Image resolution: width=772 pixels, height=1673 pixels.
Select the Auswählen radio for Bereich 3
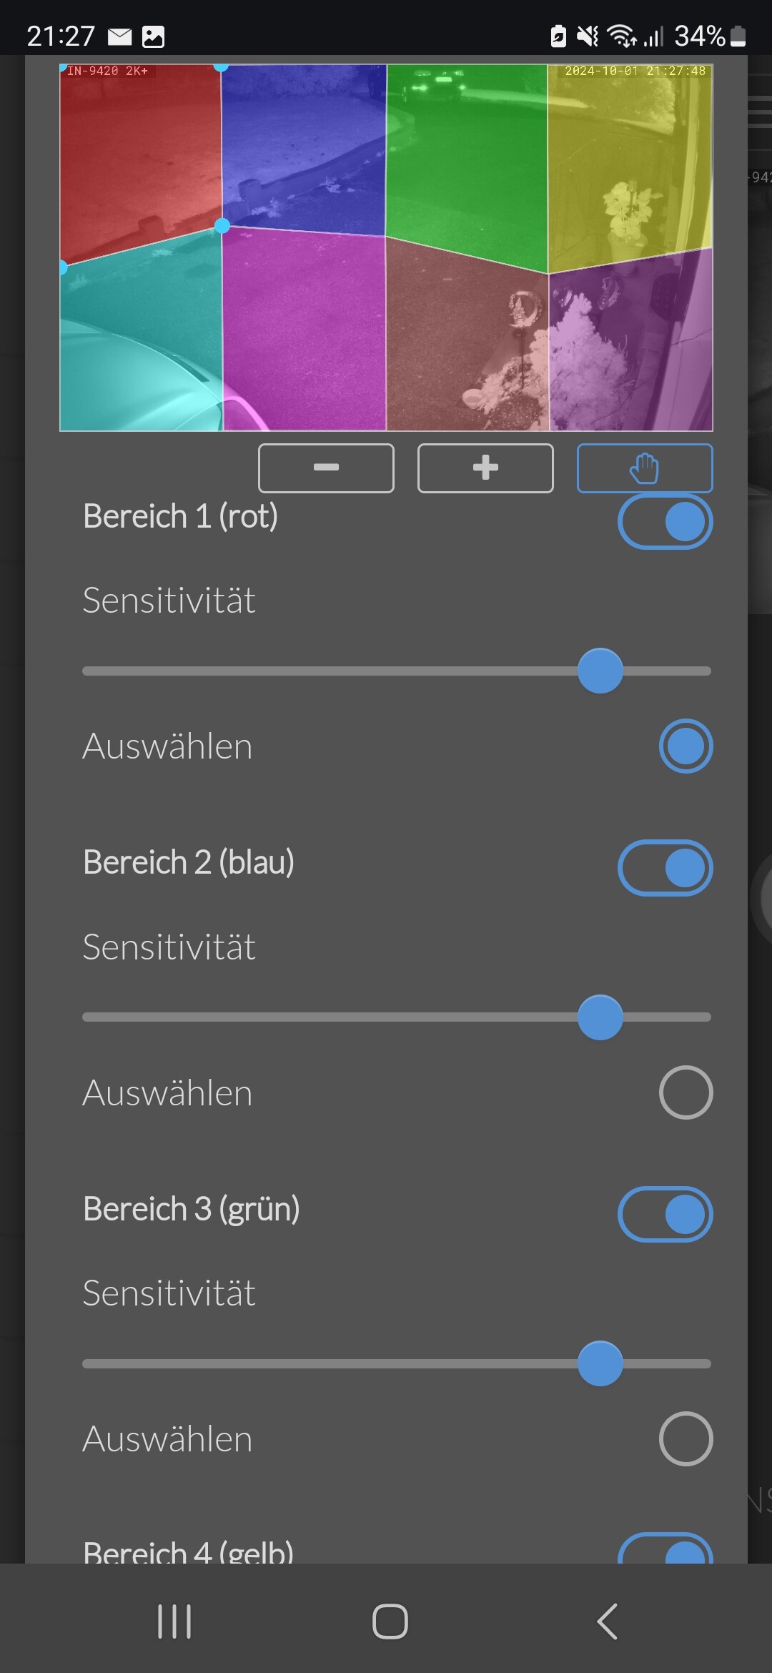coord(686,1438)
